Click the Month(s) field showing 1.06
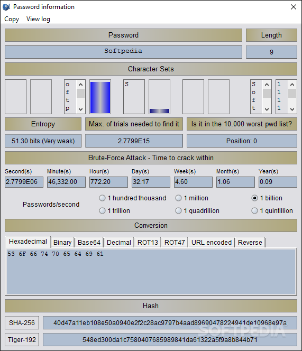The width and height of the screenshot is (302, 351). coord(235,182)
